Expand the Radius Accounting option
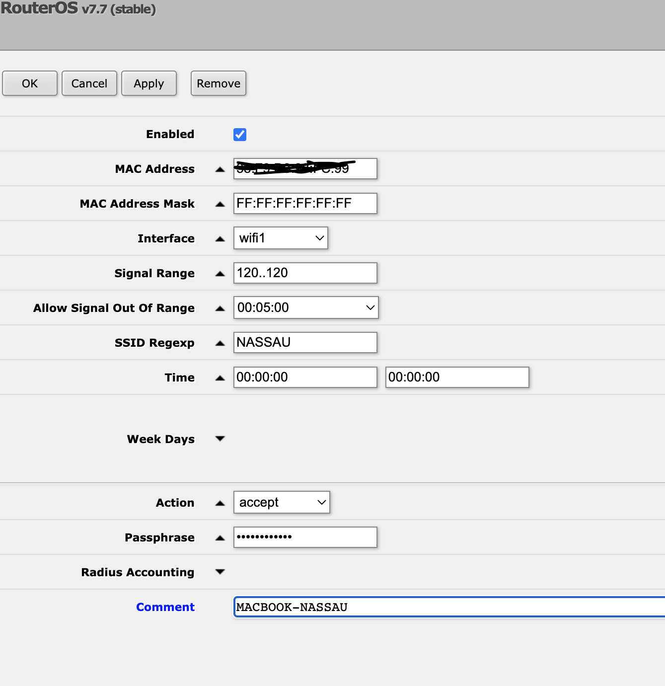The width and height of the screenshot is (665, 686). pos(220,572)
